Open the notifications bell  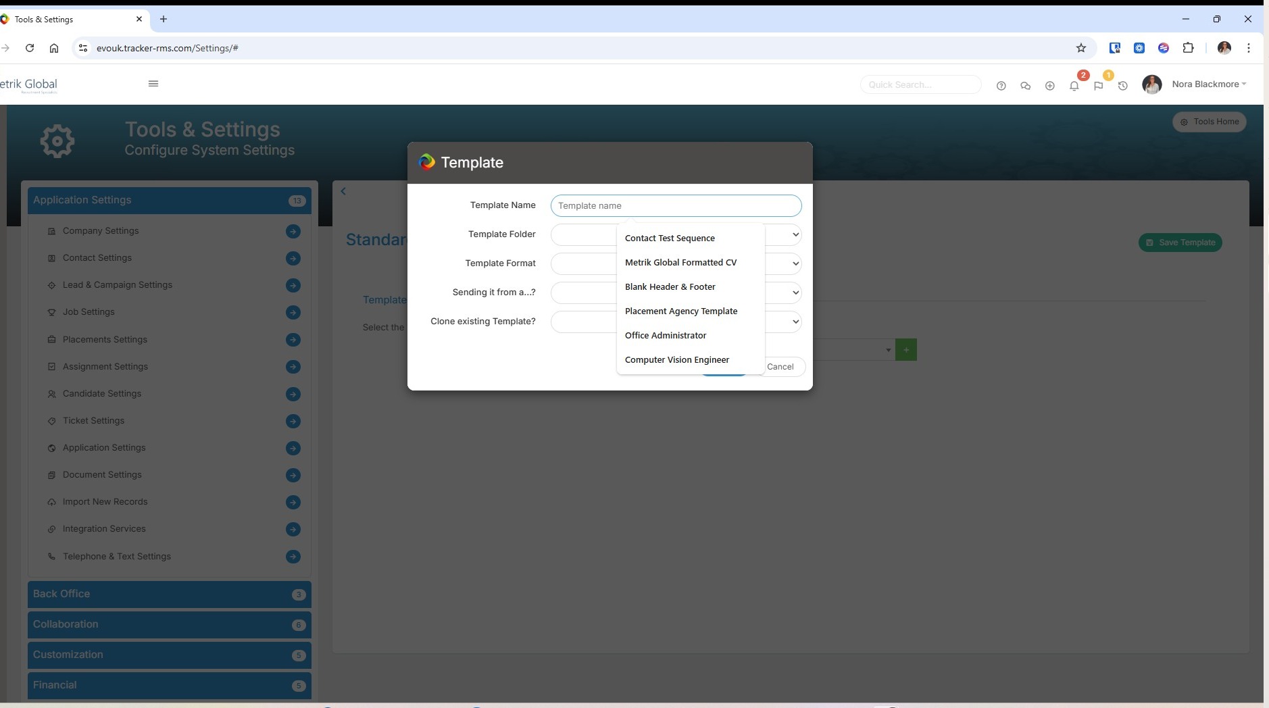click(1074, 86)
